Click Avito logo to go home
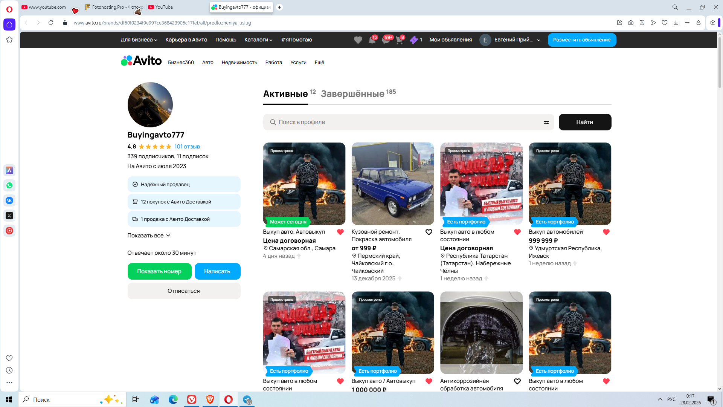The height and width of the screenshot is (407, 723). (141, 61)
